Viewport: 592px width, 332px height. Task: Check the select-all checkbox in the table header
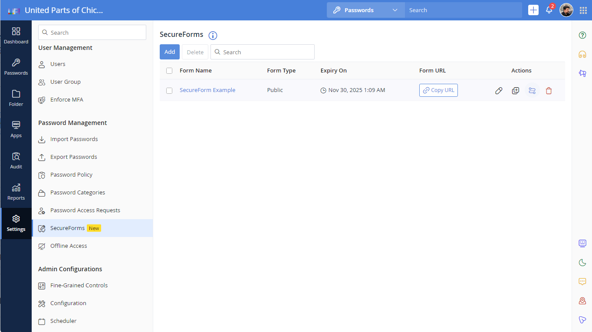169,70
